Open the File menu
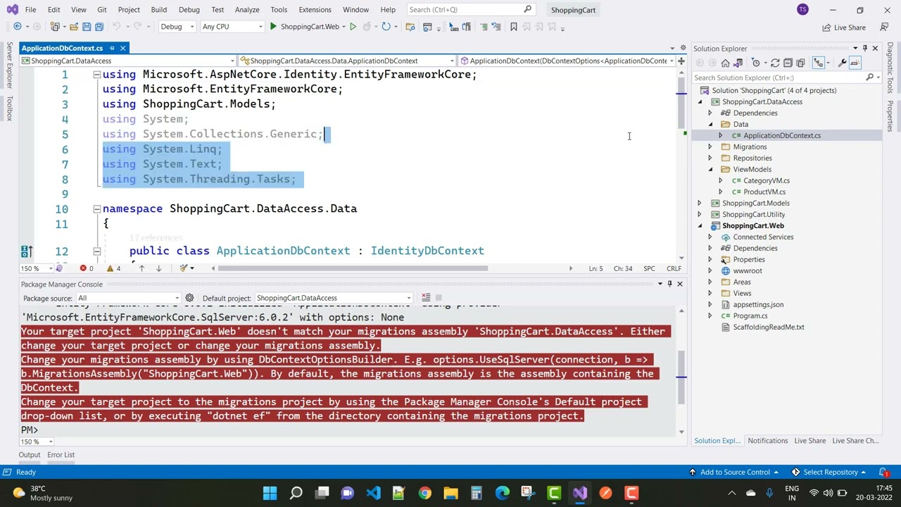Viewport: 901px width, 507px height. point(30,10)
